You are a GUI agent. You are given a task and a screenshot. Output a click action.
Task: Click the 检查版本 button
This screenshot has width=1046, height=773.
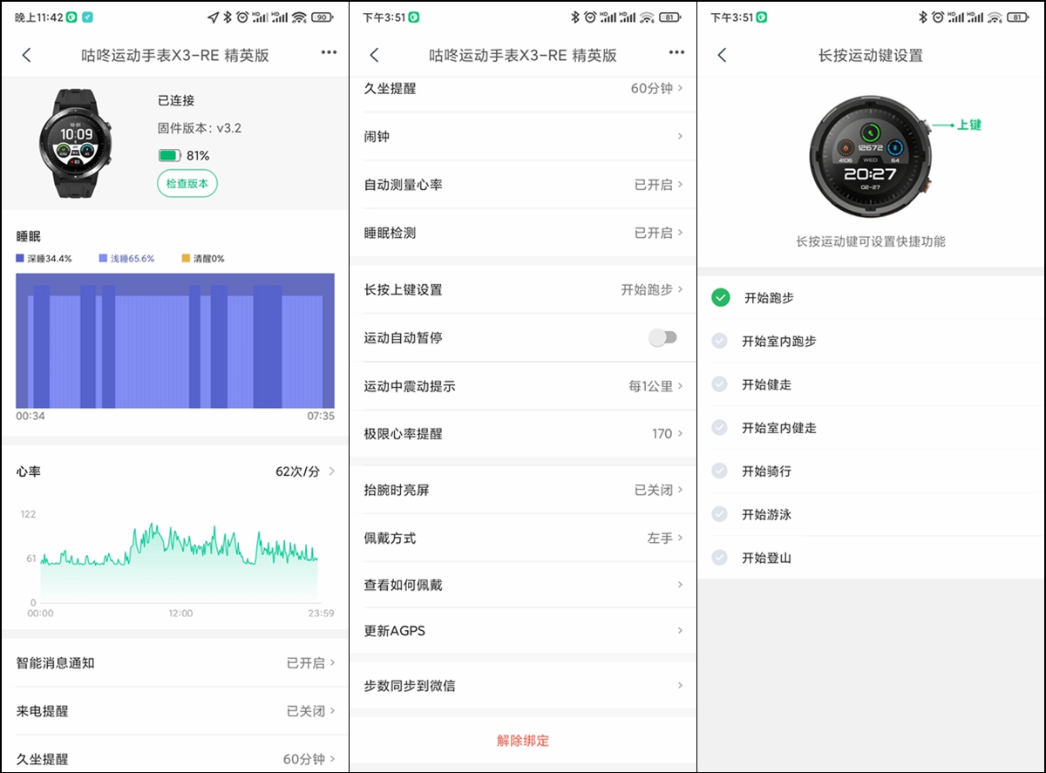(187, 183)
